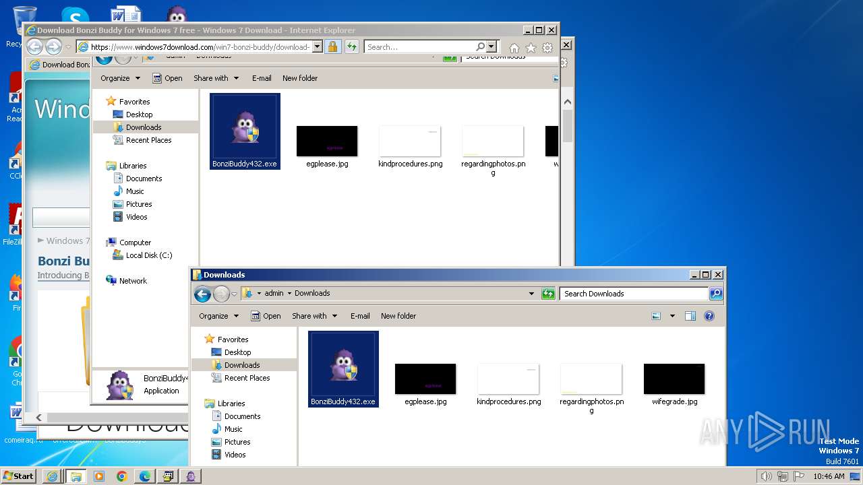Select regardingphotos.png in front Downloads window
The image size is (863, 485).
click(x=591, y=388)
